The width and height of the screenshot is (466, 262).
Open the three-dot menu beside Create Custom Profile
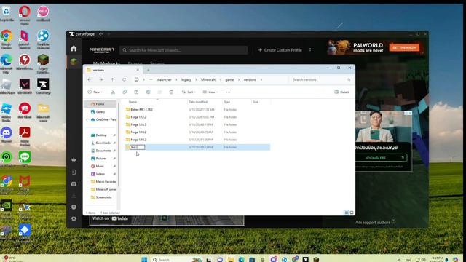click(x=310, y=50)
